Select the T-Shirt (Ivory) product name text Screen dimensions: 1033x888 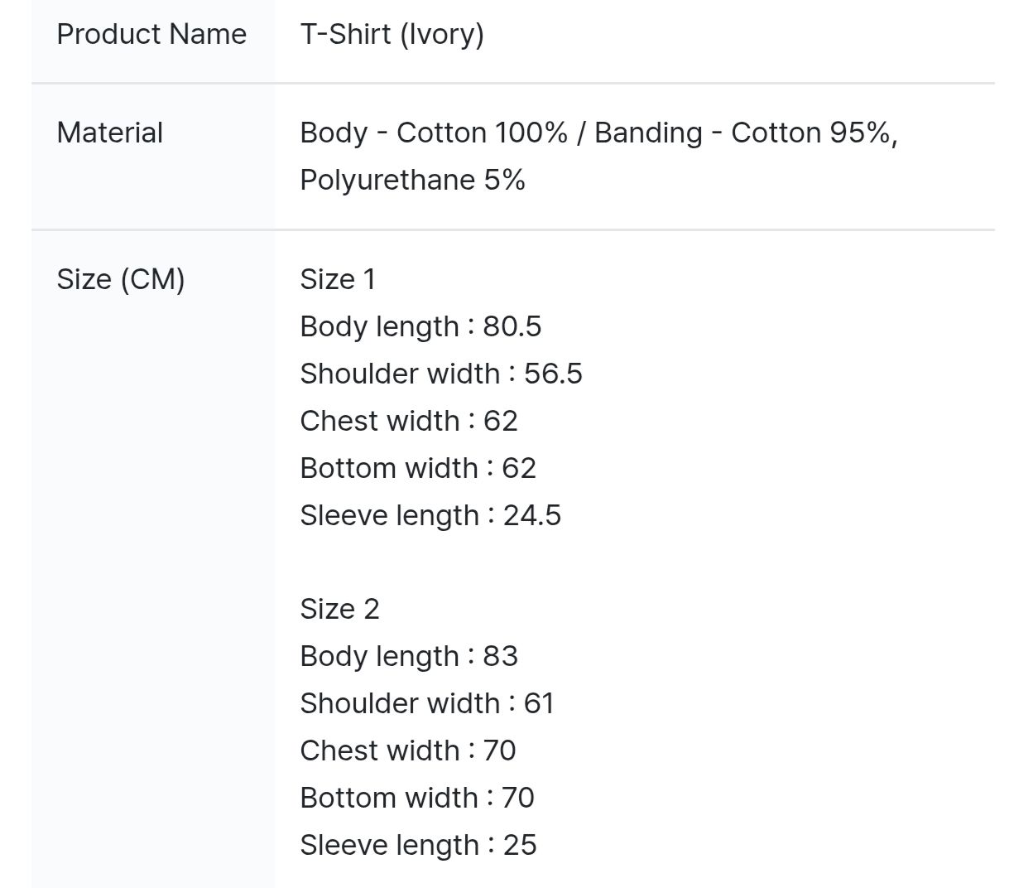coord(392,34)
